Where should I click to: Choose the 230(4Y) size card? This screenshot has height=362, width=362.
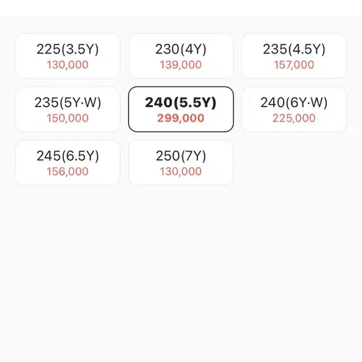(x=181, y=56)
